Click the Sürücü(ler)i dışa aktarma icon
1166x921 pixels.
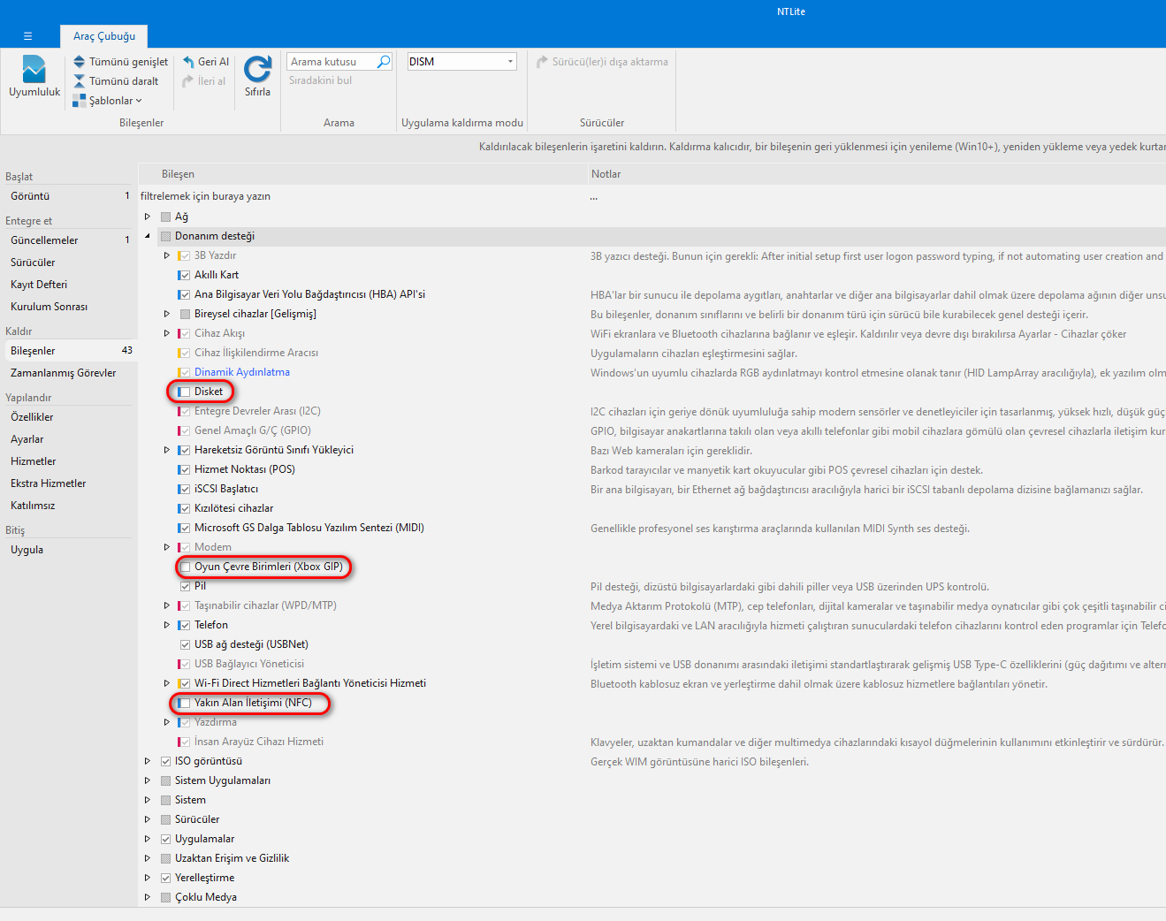pyautogui.click(x=543, y=62)
